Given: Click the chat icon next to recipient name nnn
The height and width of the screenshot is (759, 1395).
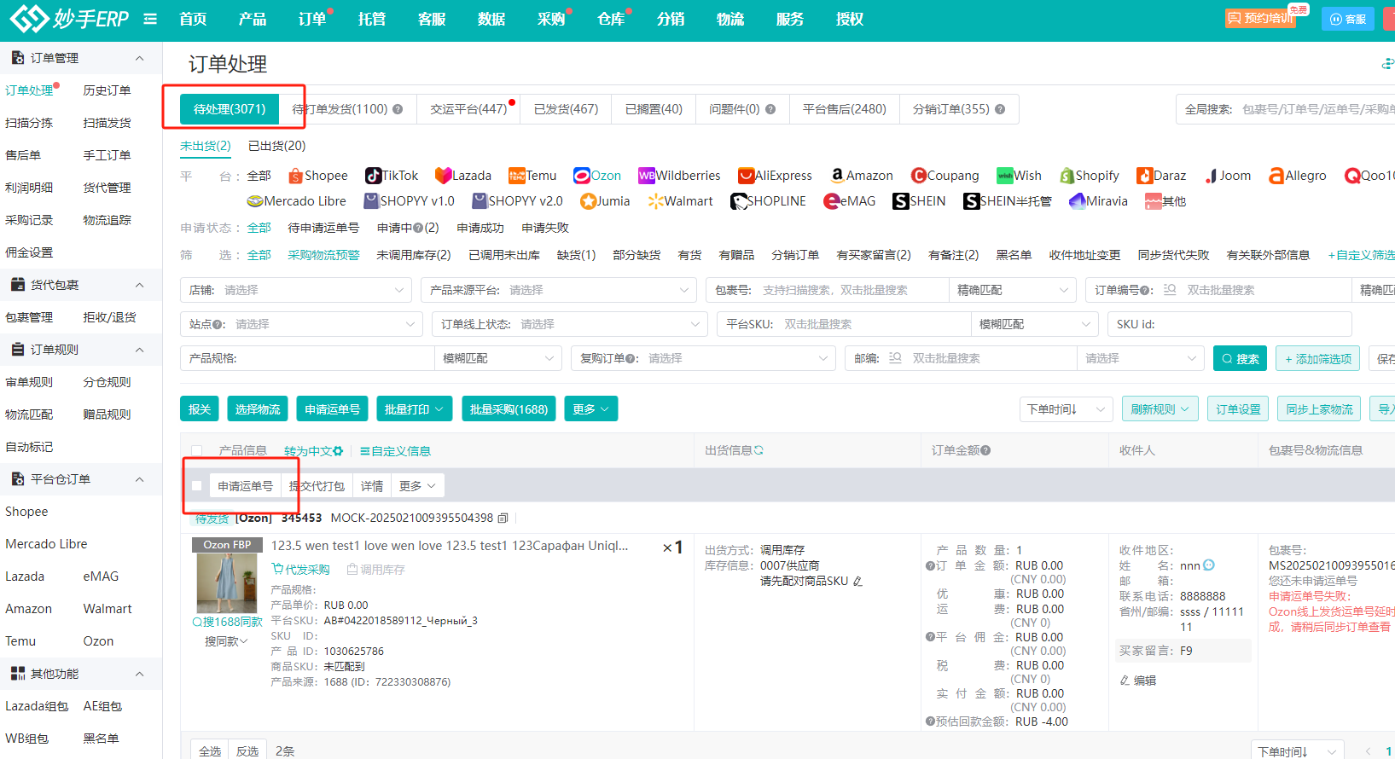Looking at the screenshot, I should (x=1209, y=565).
